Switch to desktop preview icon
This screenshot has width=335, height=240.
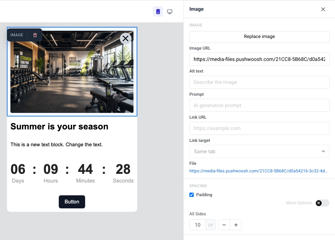click(170, 12)
